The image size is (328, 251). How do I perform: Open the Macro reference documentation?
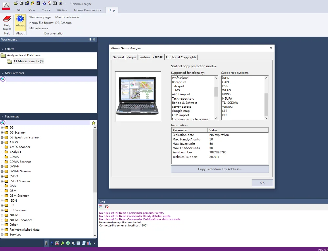click(67, 17)
